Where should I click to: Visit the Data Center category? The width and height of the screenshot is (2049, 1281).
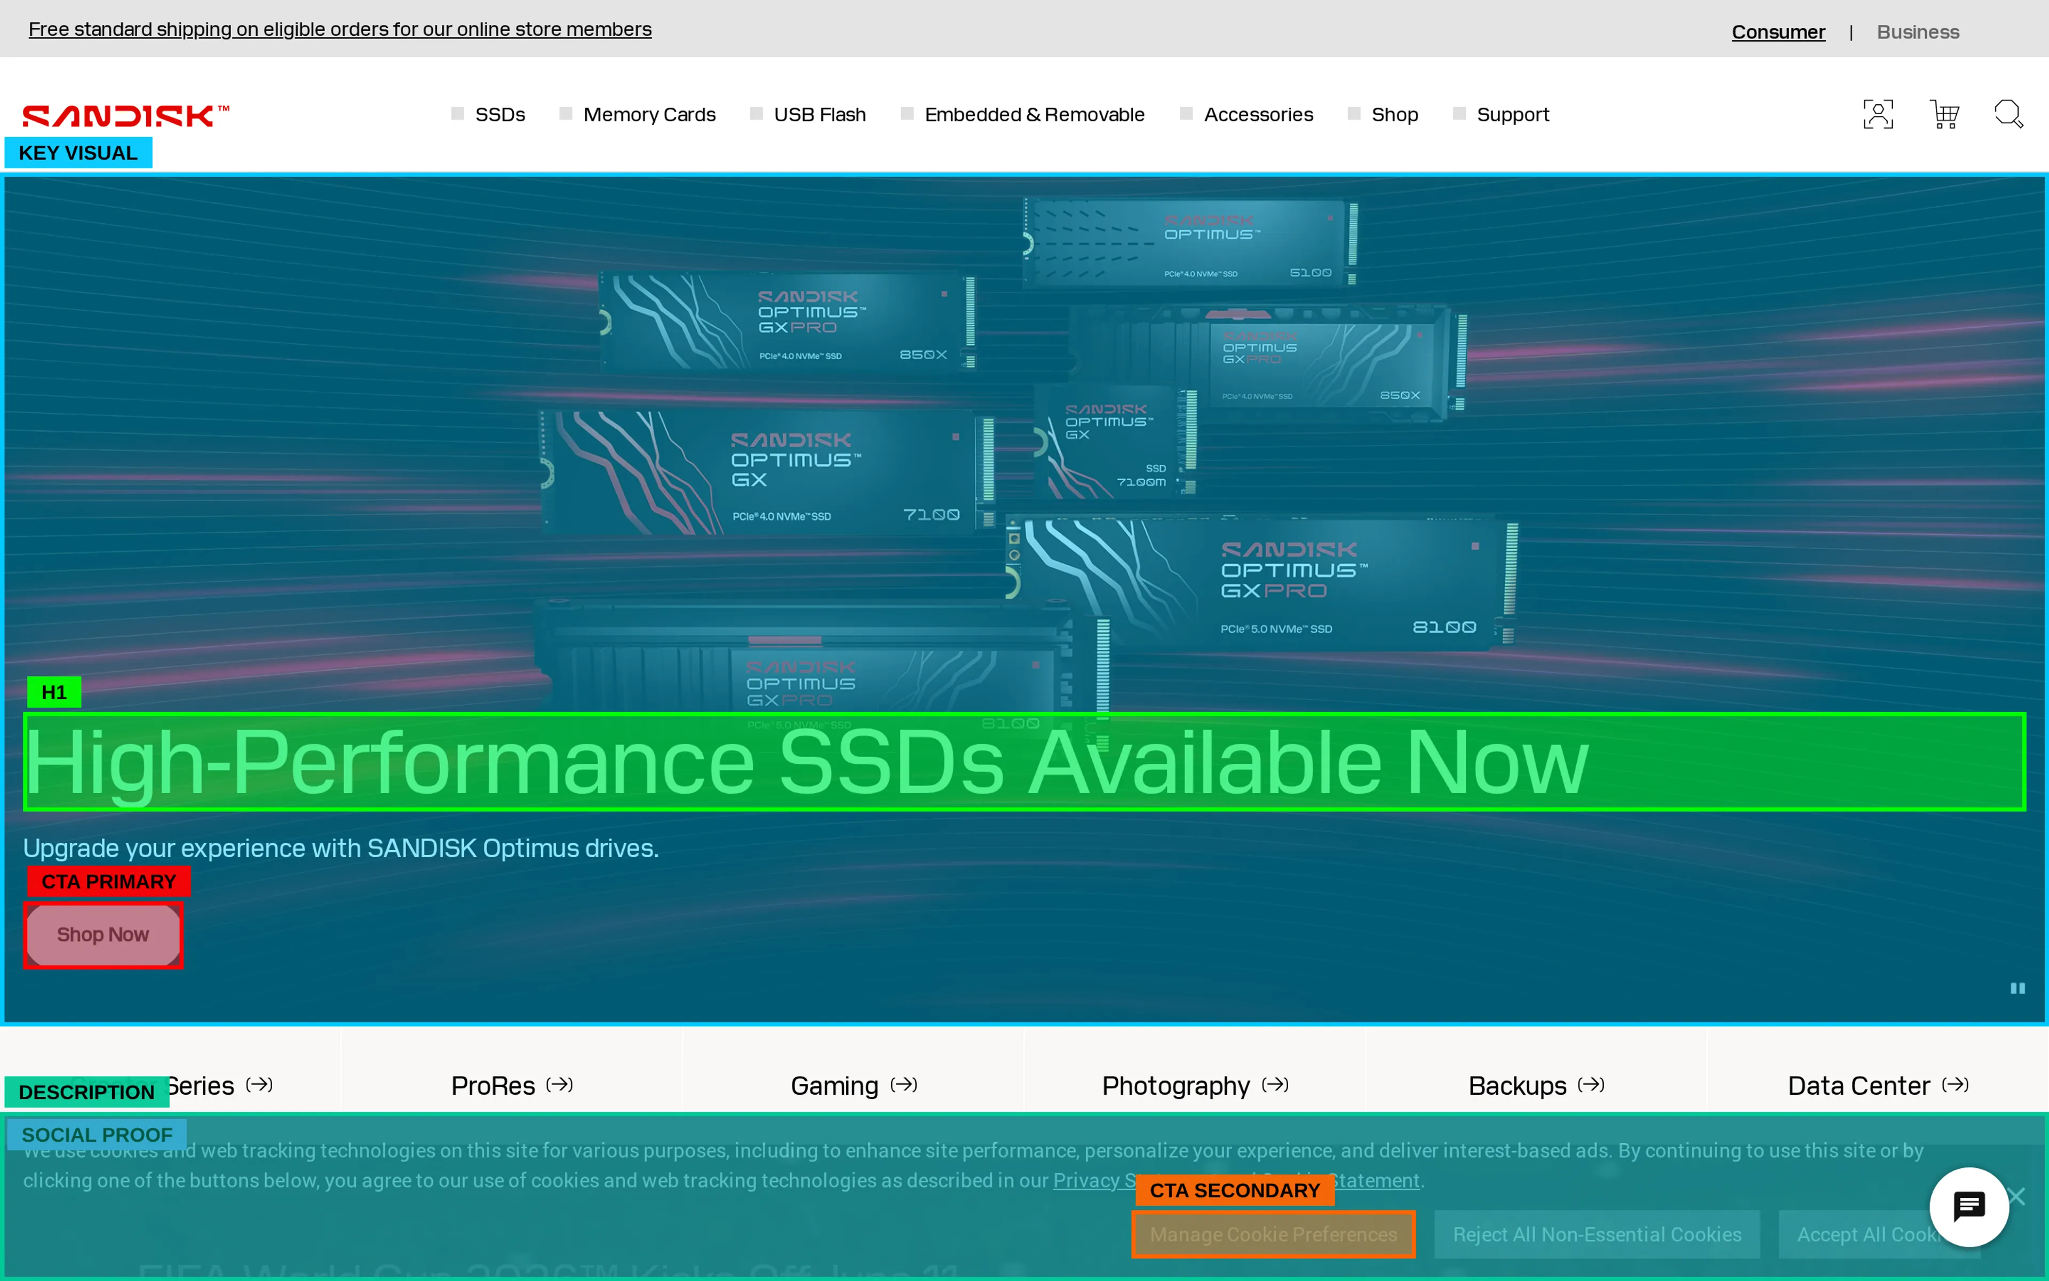coord(1879,1085)
